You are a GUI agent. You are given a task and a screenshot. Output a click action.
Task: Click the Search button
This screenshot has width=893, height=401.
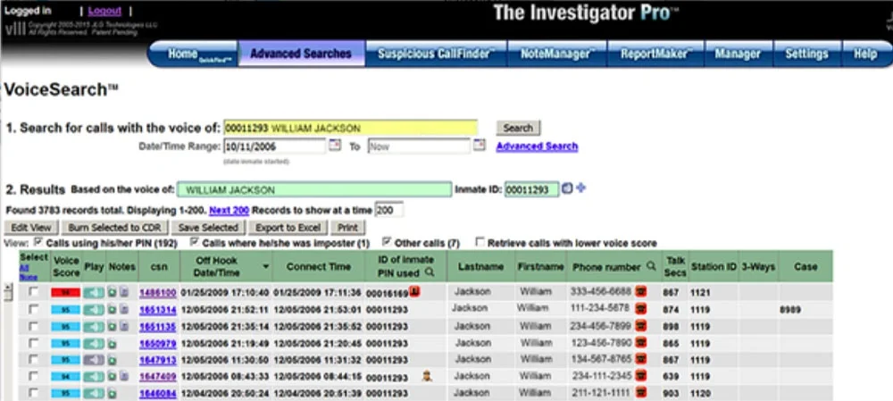click(518, 129)
